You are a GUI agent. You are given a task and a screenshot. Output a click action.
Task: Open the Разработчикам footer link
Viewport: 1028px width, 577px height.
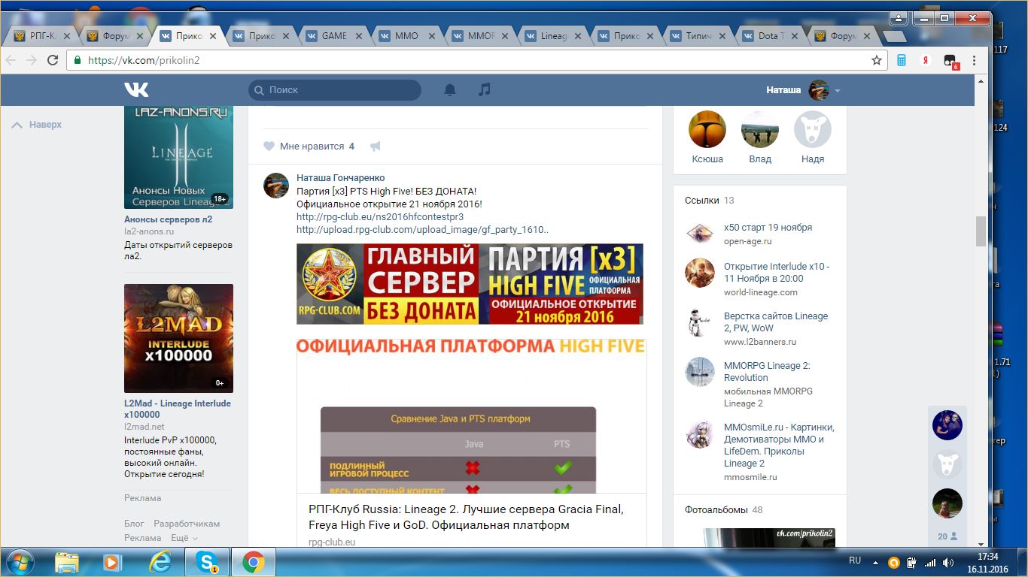click(x=187, y=524)
